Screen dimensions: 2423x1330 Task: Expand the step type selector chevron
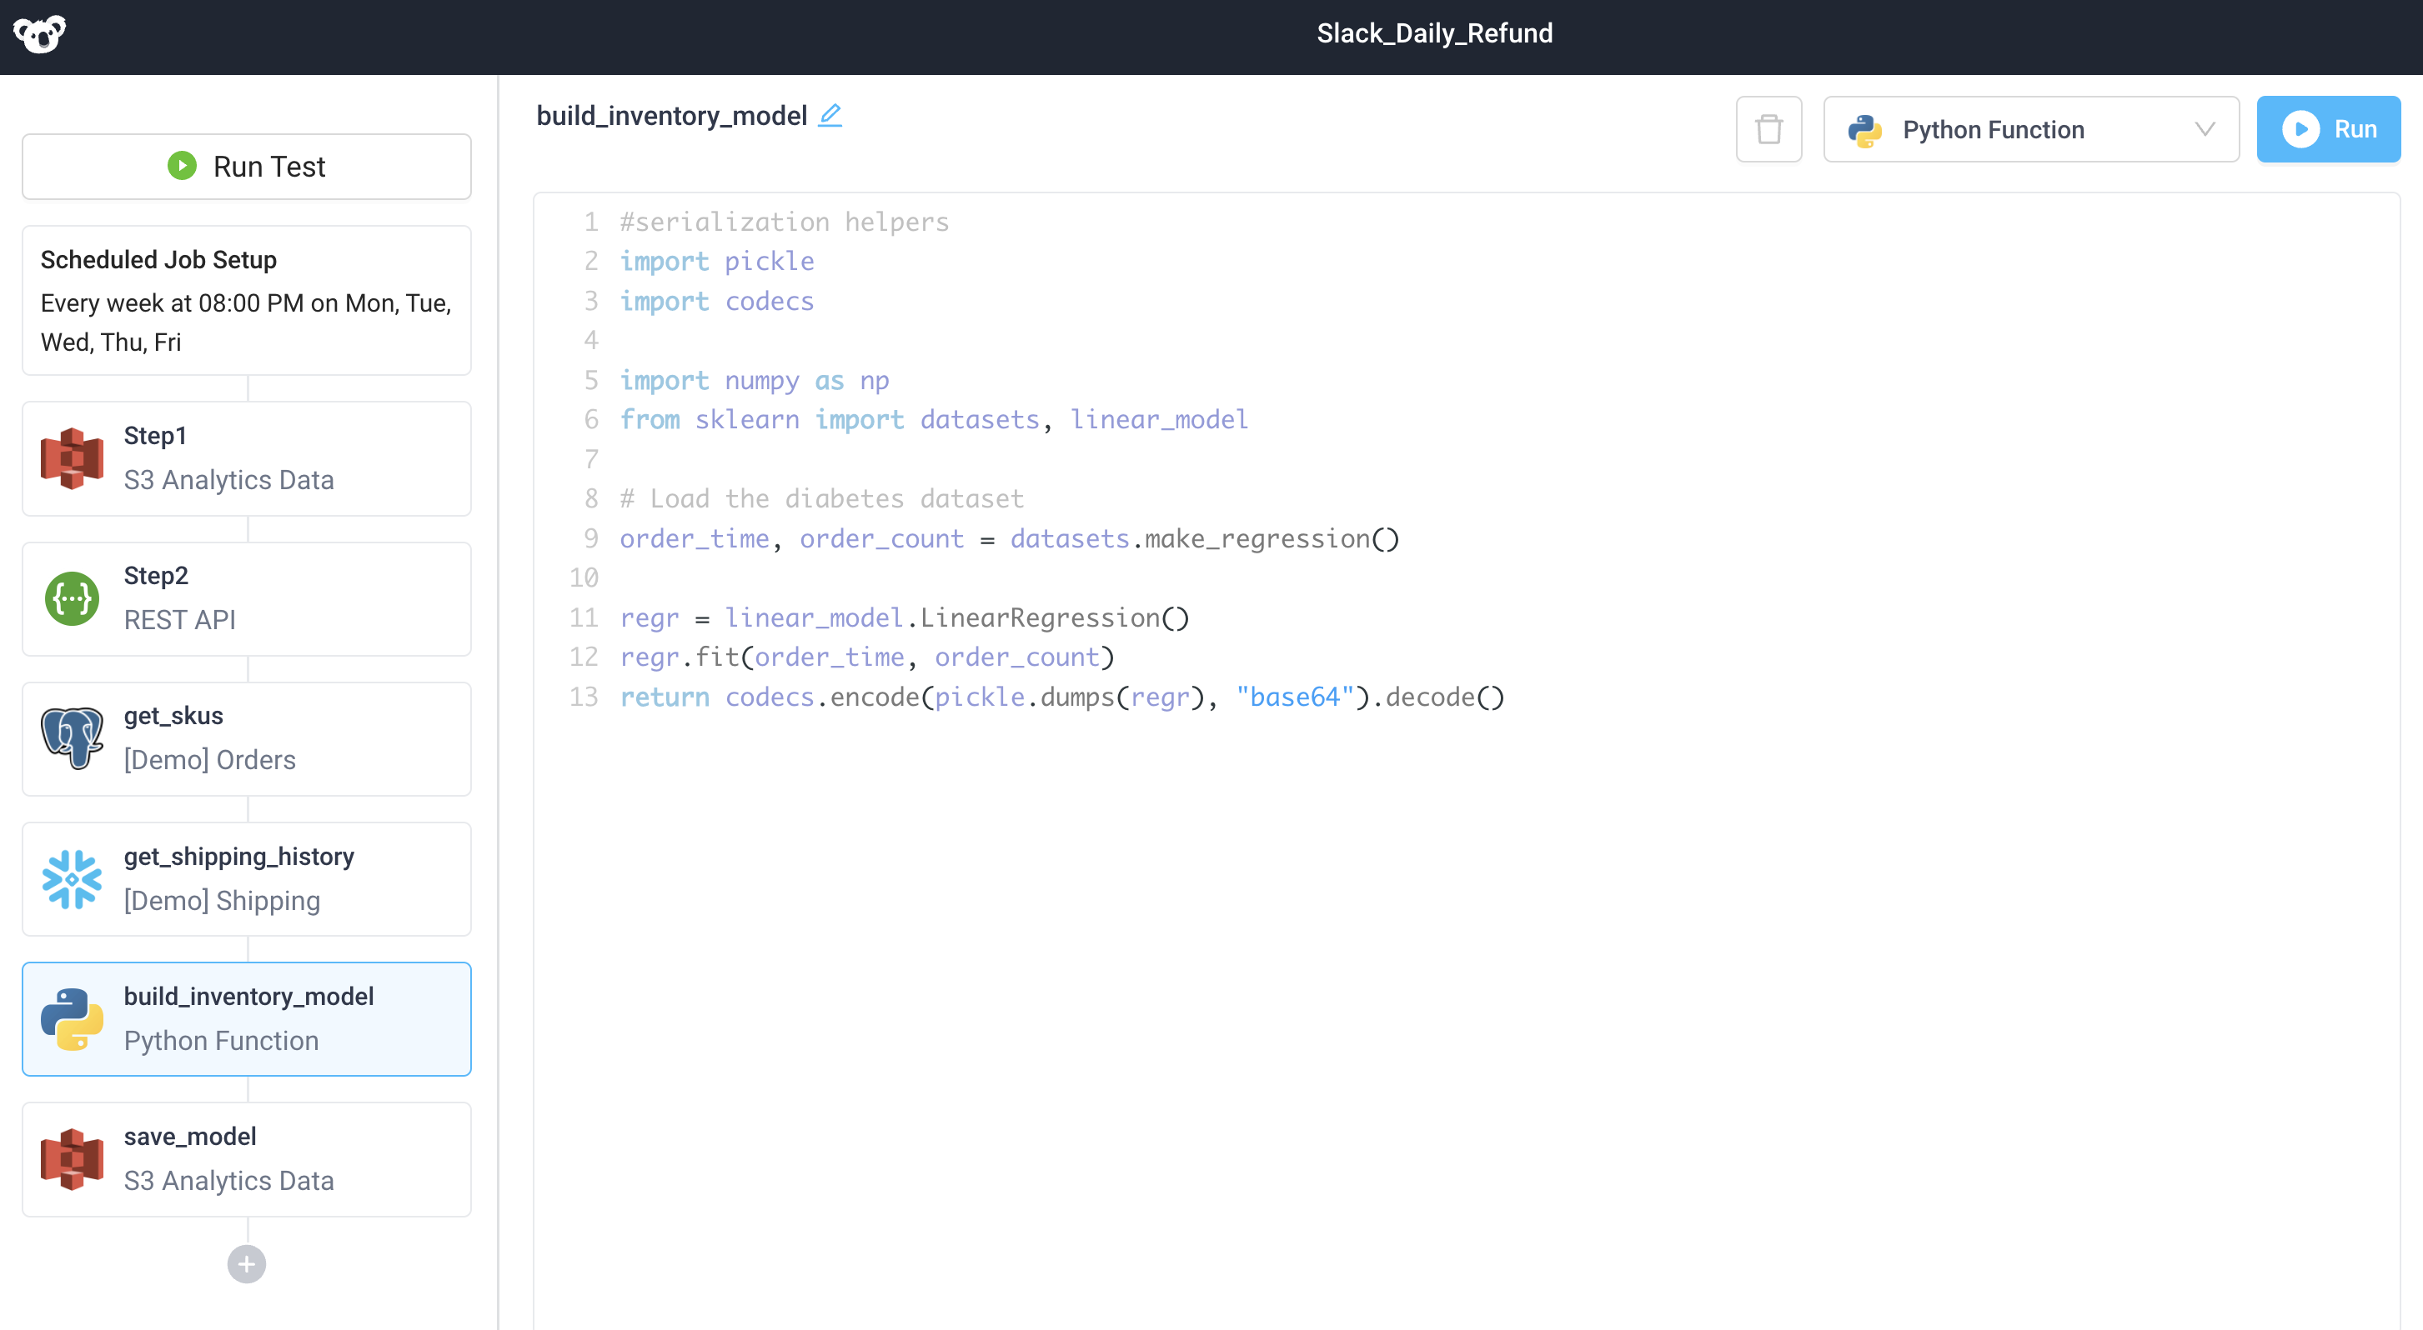(x=2205, y=130)
